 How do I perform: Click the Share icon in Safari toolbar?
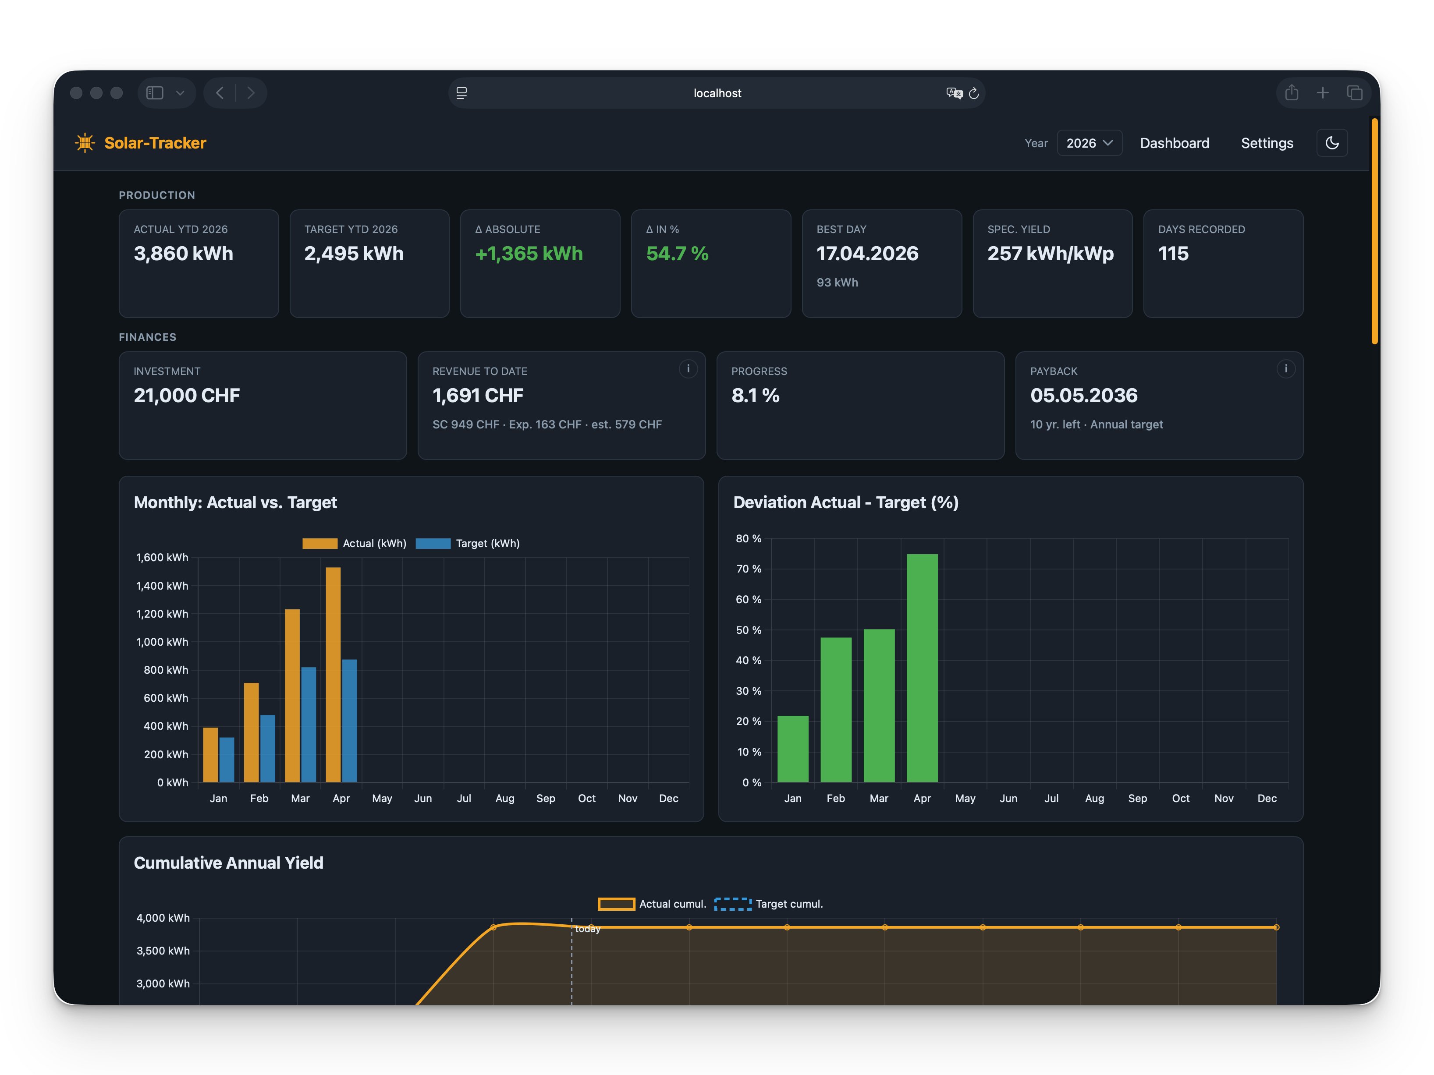pos(1292,93)
